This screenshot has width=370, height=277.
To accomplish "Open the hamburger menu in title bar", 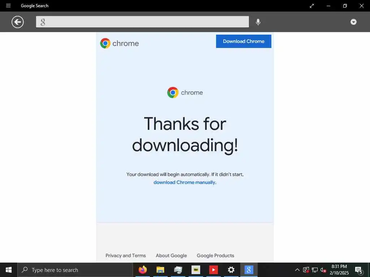I will tap(8, 6).
